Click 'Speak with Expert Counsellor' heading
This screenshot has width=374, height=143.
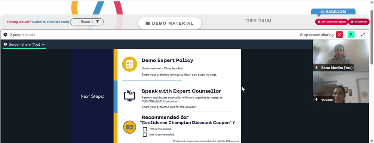tap(181, 91)
